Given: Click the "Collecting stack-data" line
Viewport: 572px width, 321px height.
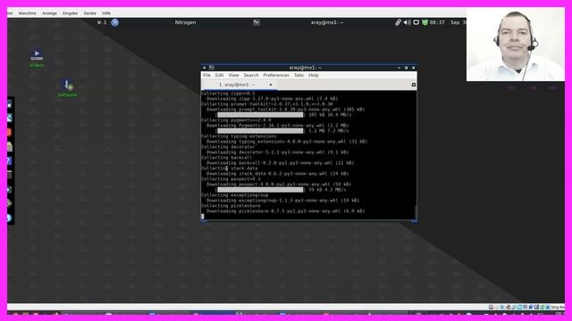Looking at the screenshot, I should tap(230, 169).
